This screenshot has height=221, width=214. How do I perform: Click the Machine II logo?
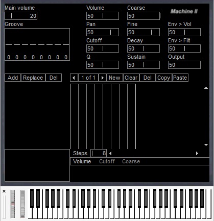point(184,11)
